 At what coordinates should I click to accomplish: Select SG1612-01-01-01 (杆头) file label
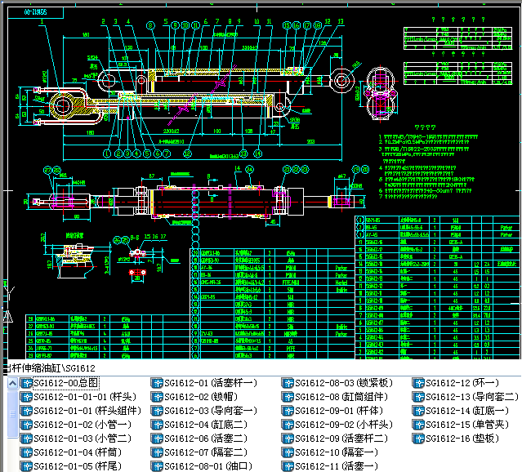85,397
